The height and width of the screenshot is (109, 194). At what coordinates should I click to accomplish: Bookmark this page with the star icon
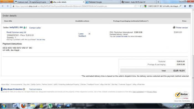pyautogui.click(x=135, y=6)
